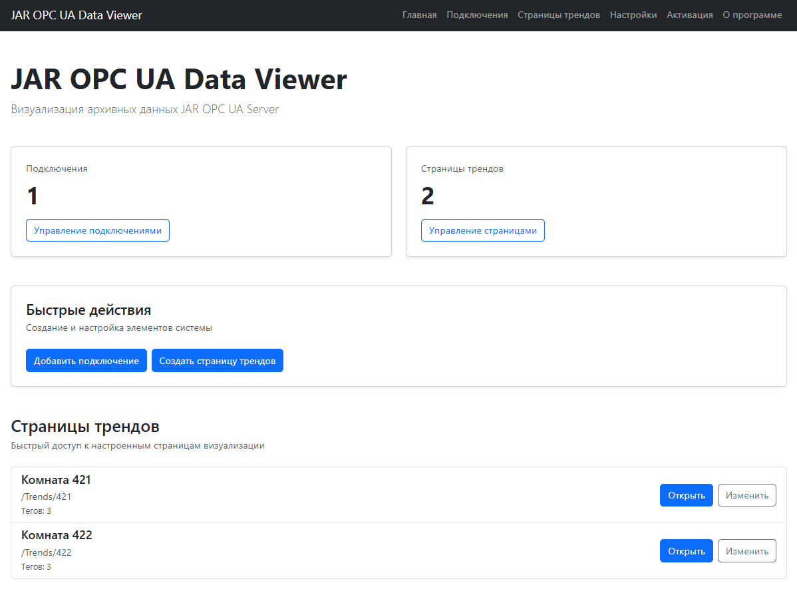This screenshot has height=605, width=797.
Task: Click the connections count 1
Action: click(x=33, y=196)
